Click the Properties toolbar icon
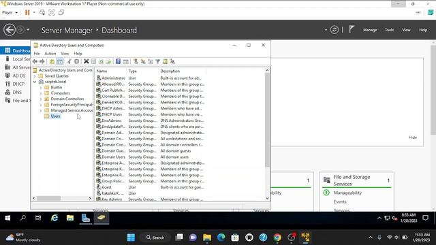 [x=94, y=61]
